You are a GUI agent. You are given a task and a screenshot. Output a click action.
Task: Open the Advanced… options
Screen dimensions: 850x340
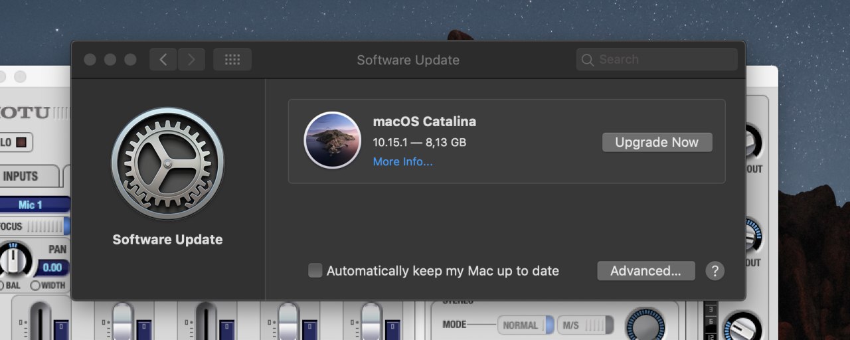646,271
